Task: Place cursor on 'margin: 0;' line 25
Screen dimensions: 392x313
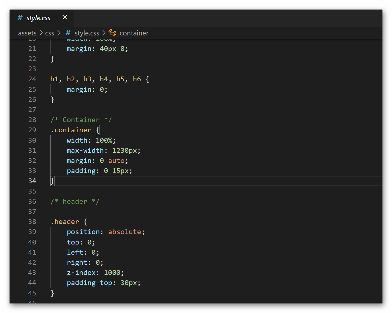Action: point(87,89)
